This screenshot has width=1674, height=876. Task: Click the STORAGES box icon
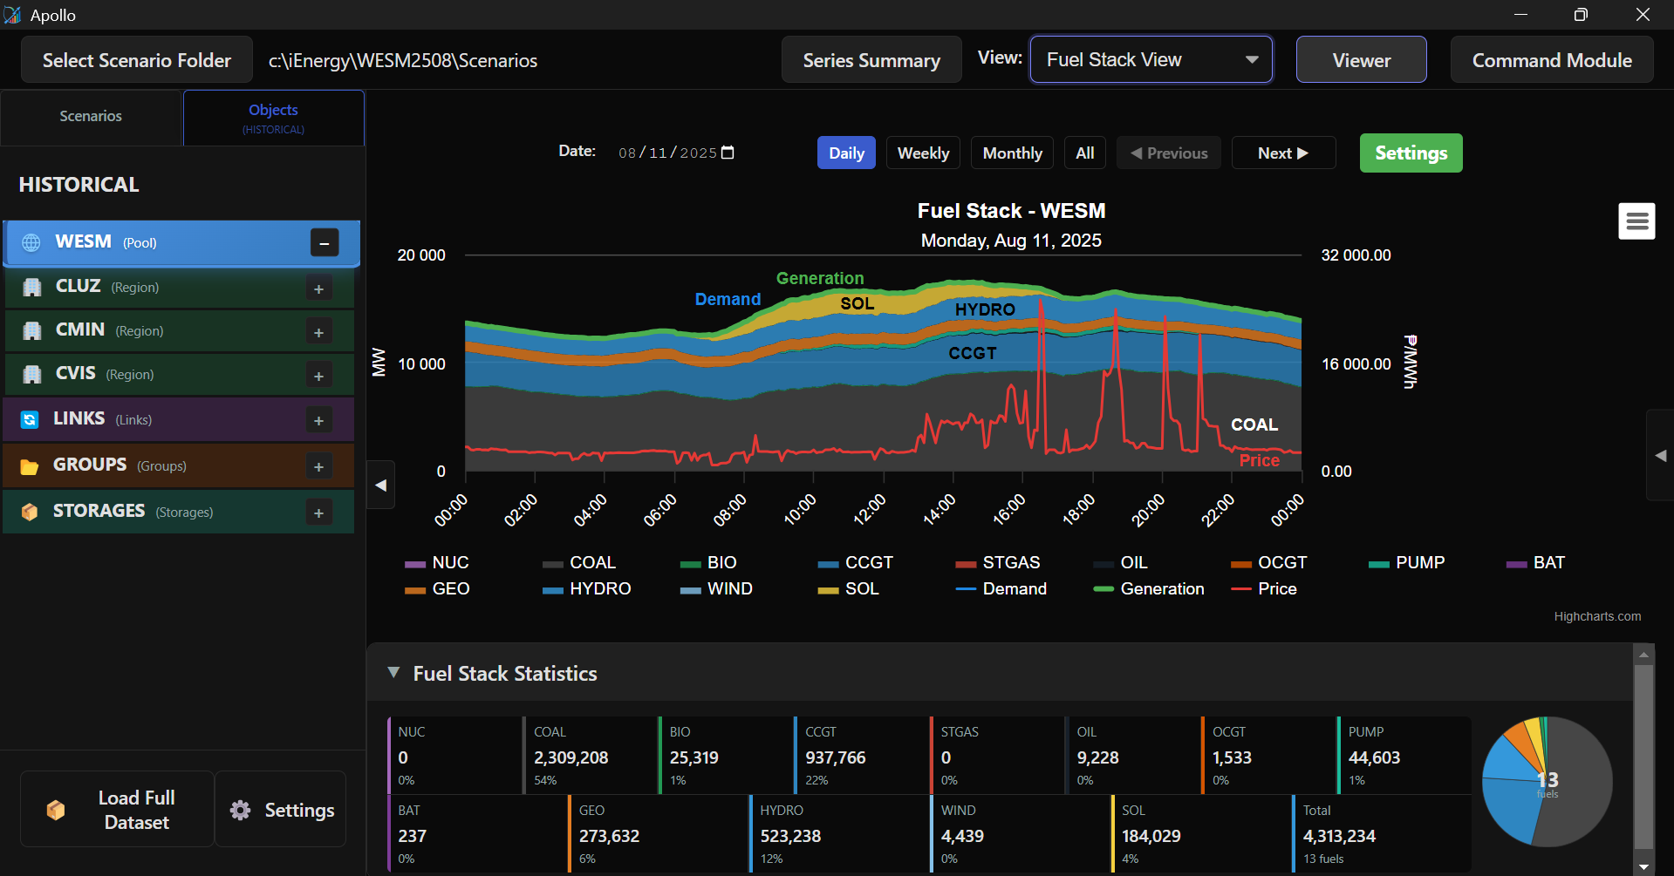pyautogui.click(x=30, y=512)
